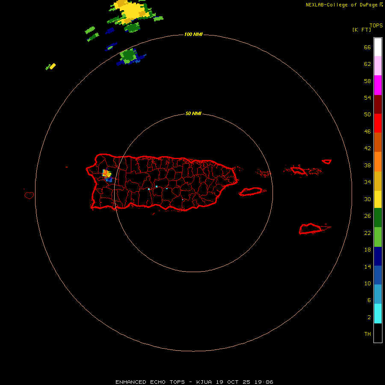
Task: Click the '62' legend value
Action: point(367,64)
